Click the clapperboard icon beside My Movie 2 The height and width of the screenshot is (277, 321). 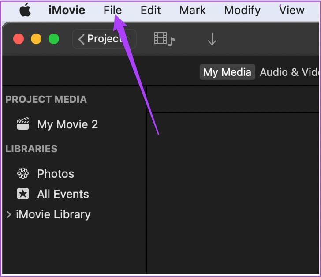(23, 124)
